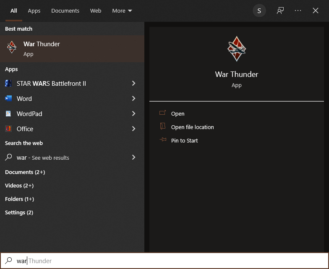This screenshot has width=329, height=269.
Task: Open the three-dots options menu
Action: [298, 11]
